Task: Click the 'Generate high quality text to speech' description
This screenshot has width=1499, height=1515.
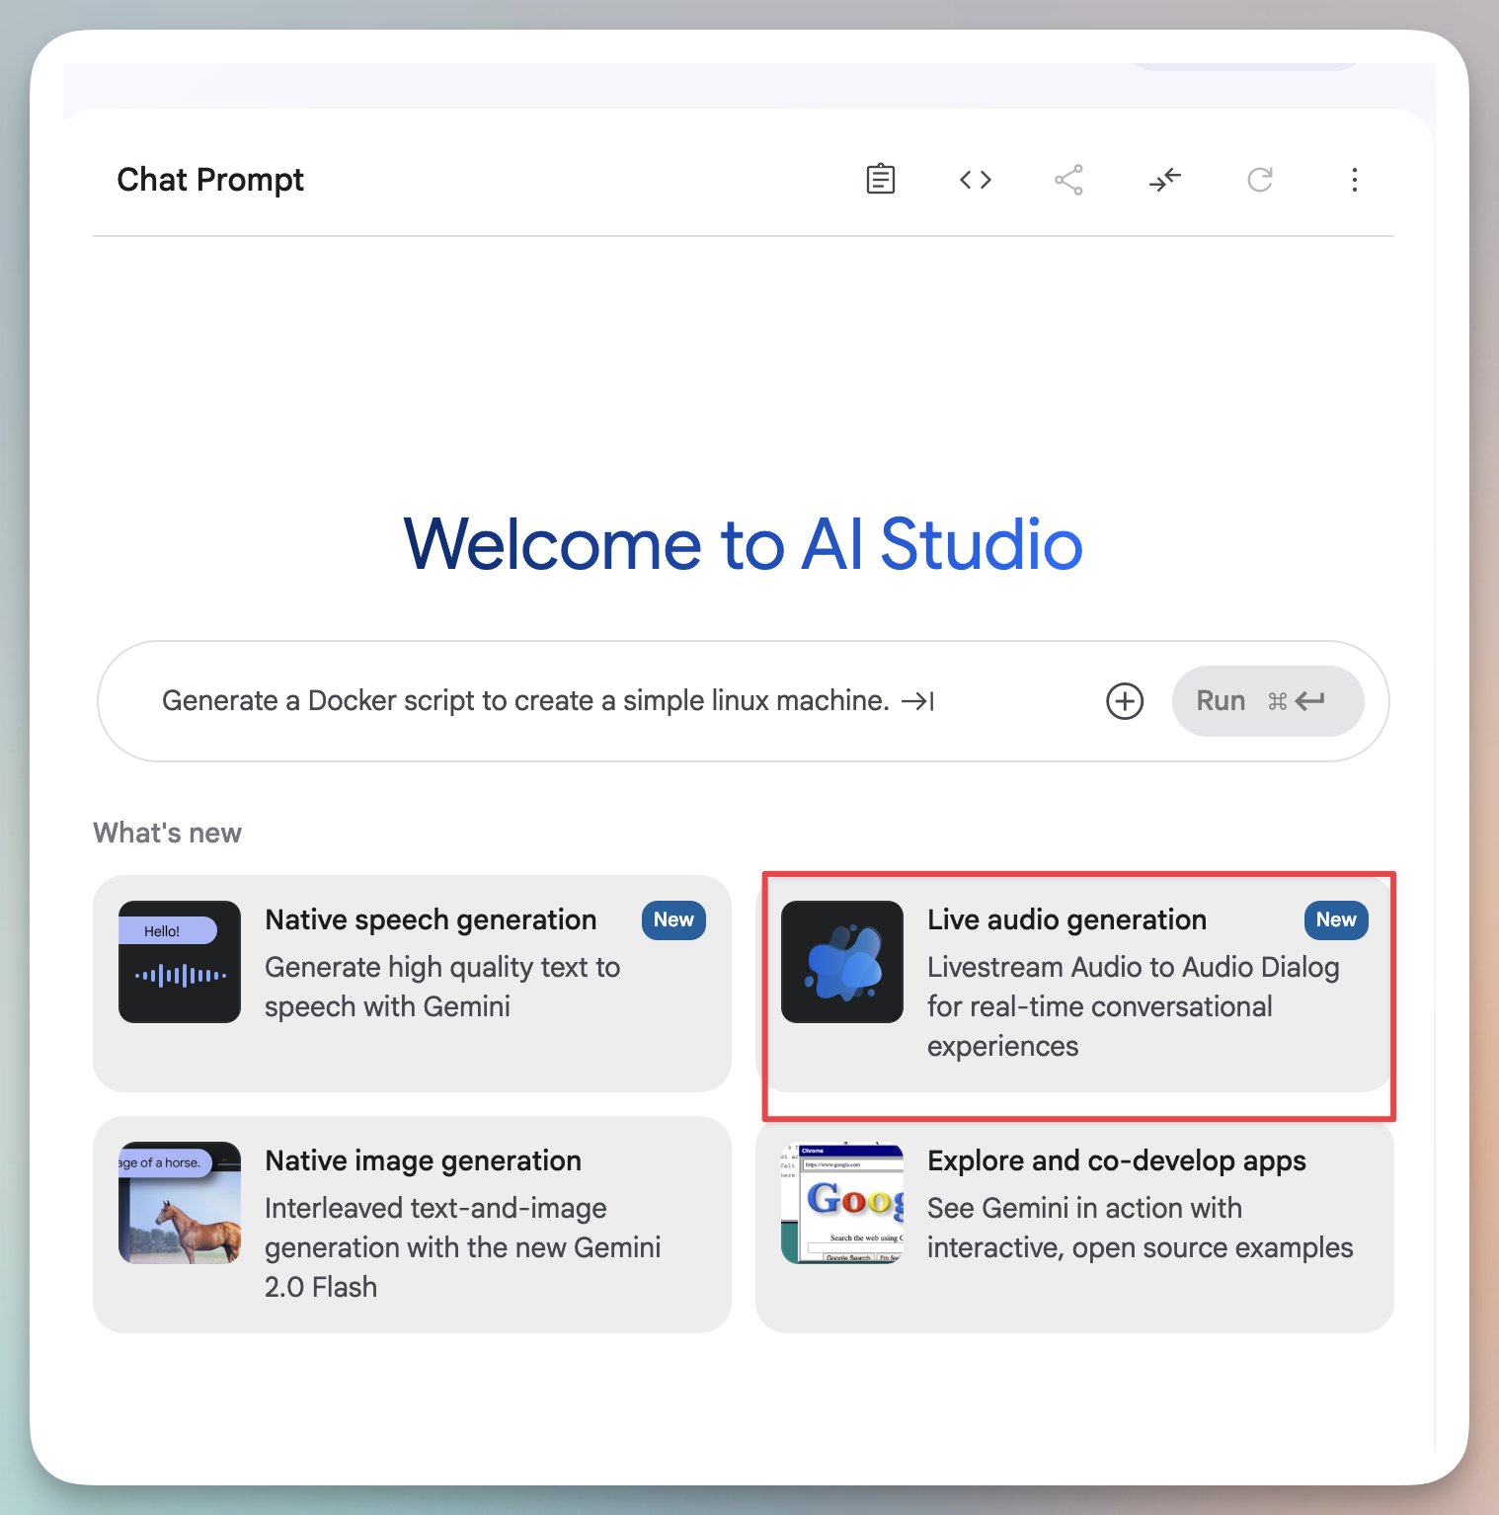Action: 442,987
